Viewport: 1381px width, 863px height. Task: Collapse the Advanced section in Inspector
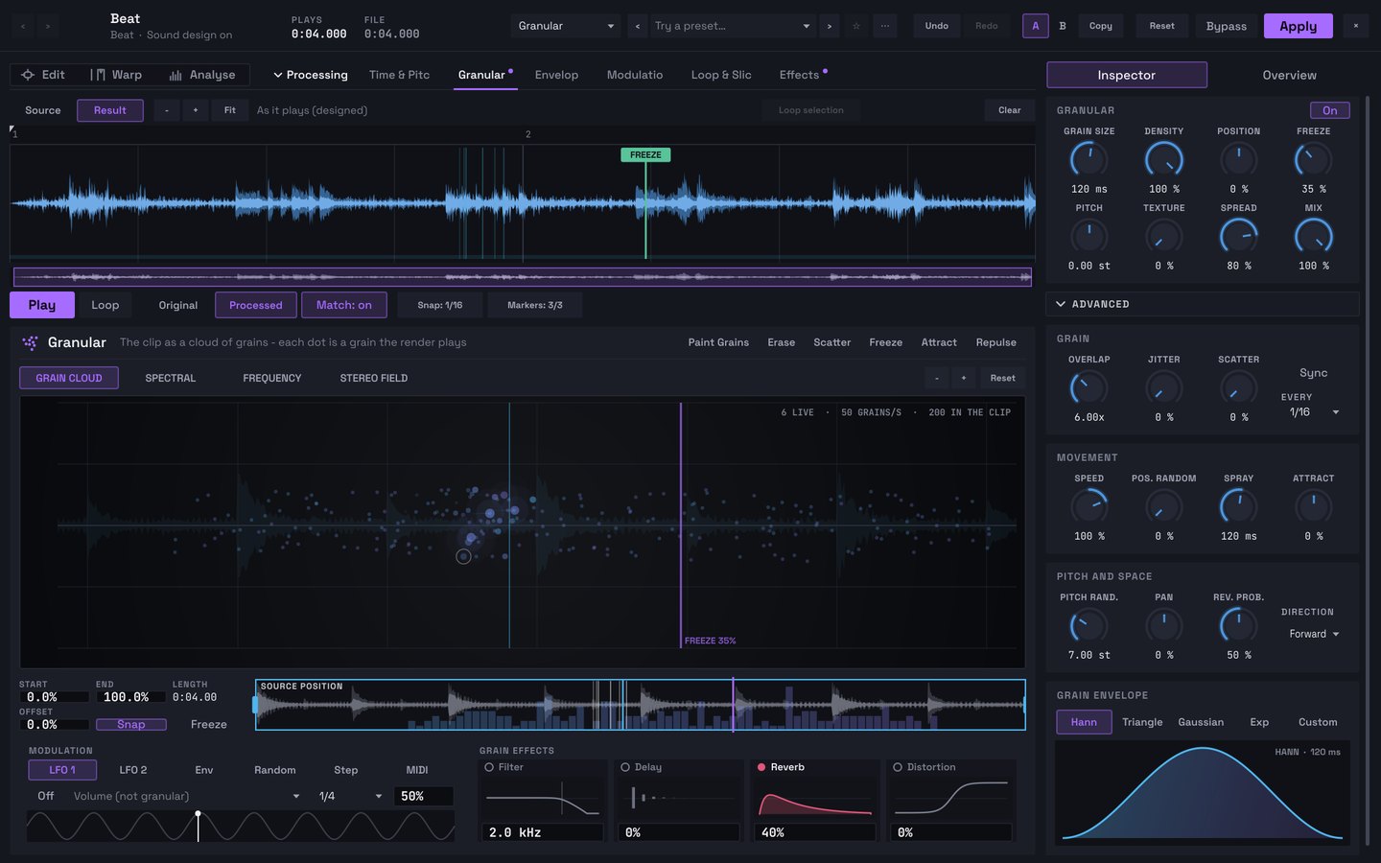(x=1061, y=304)
